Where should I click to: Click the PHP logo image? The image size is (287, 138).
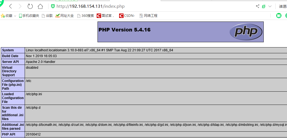click(246, 32)
